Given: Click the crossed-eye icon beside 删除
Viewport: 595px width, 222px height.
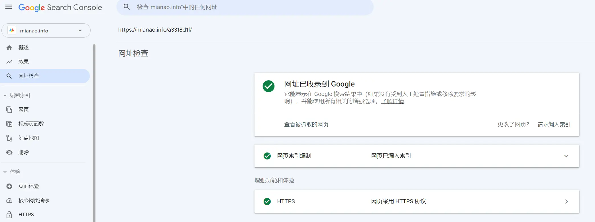Looking at the screenshot, I should (x=9, y=152).
